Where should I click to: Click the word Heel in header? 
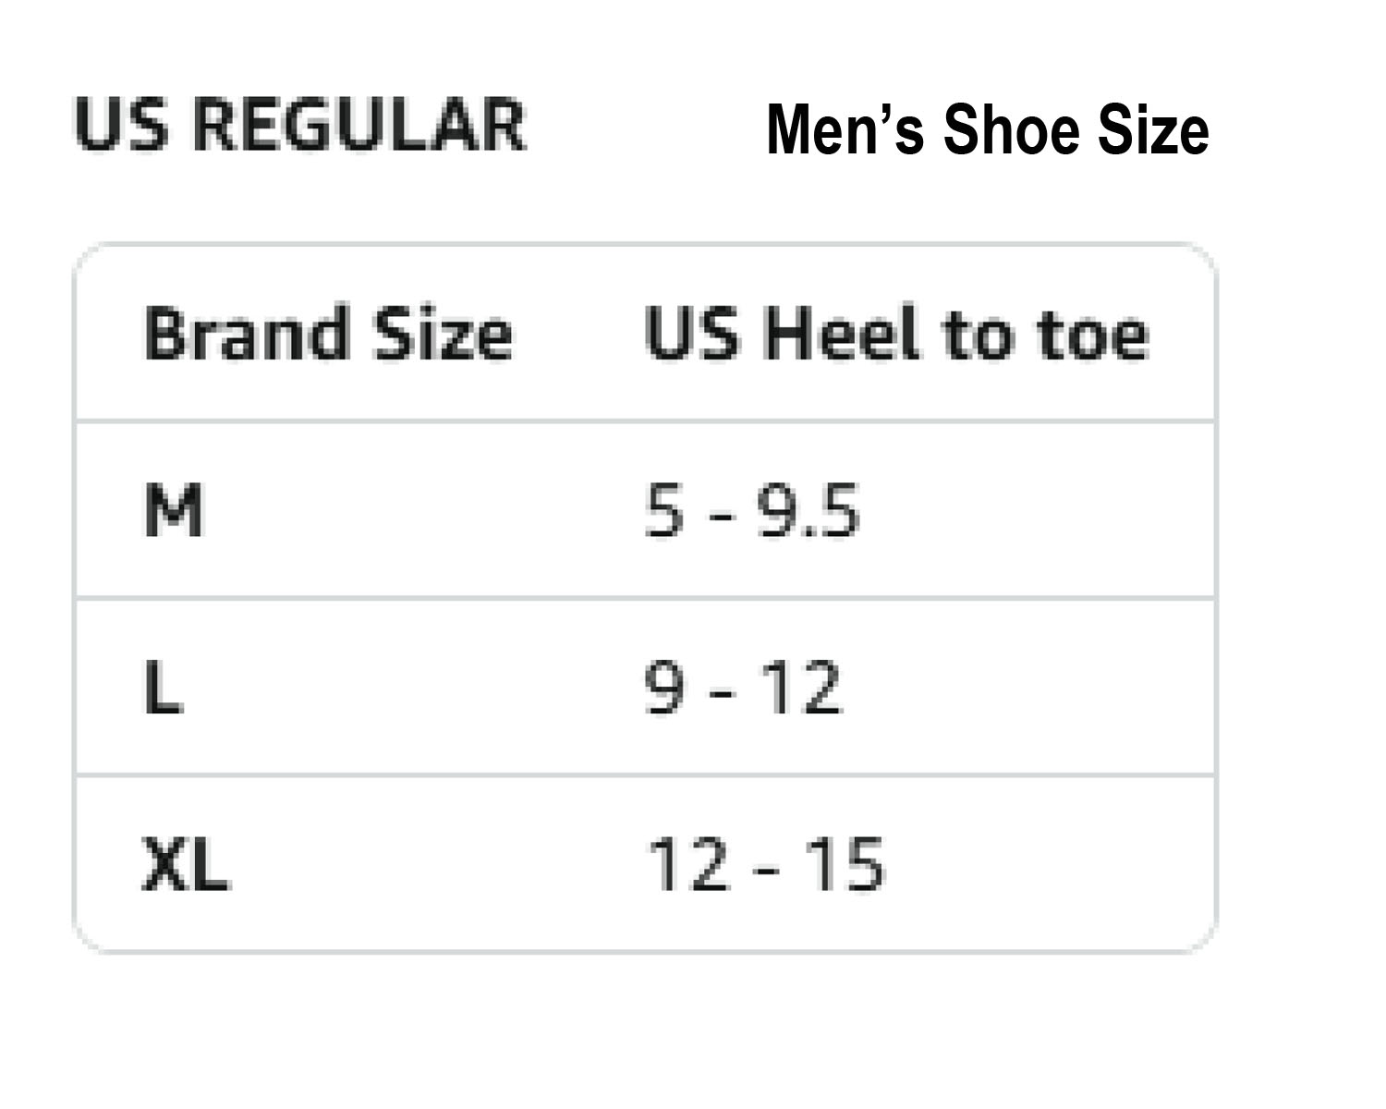(x=843, y=333)
